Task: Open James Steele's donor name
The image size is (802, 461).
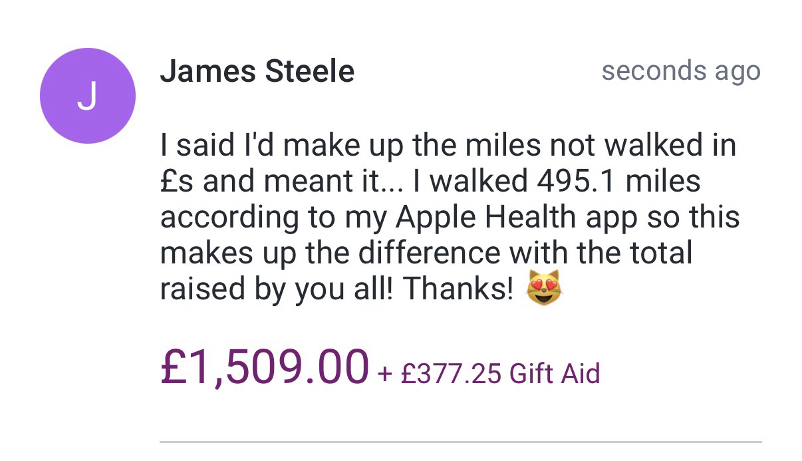Action: point(257,71)
